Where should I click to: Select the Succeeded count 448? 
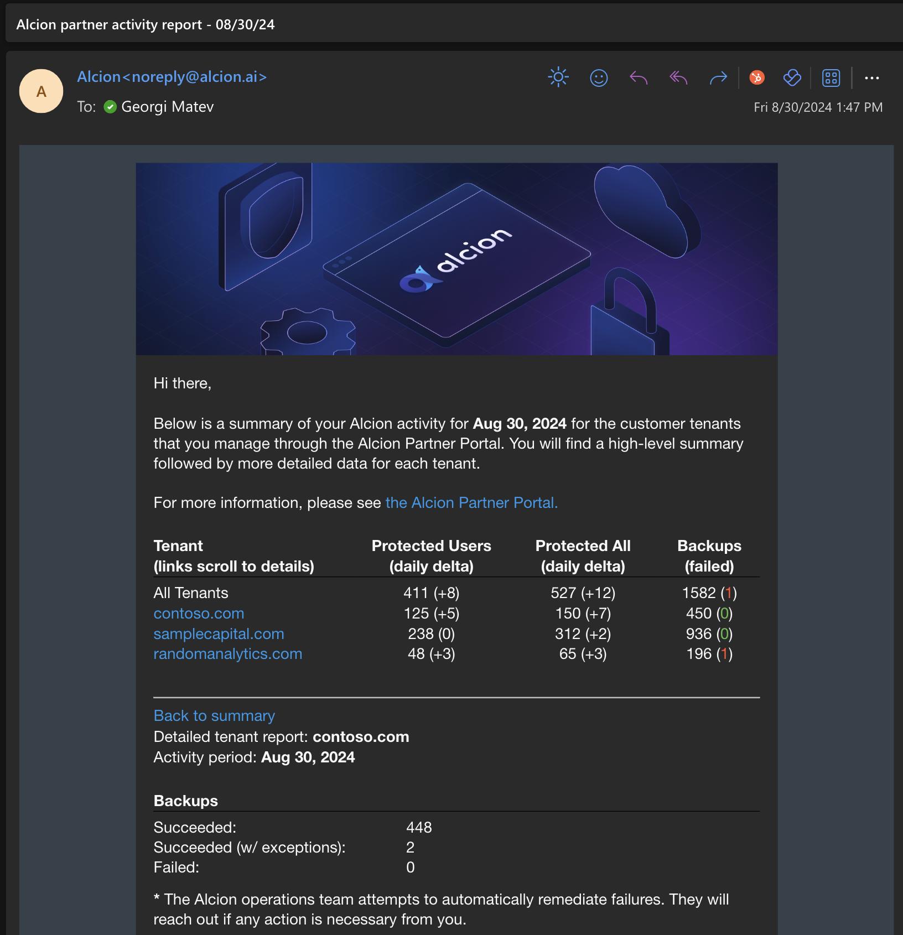tap(419, 827)
